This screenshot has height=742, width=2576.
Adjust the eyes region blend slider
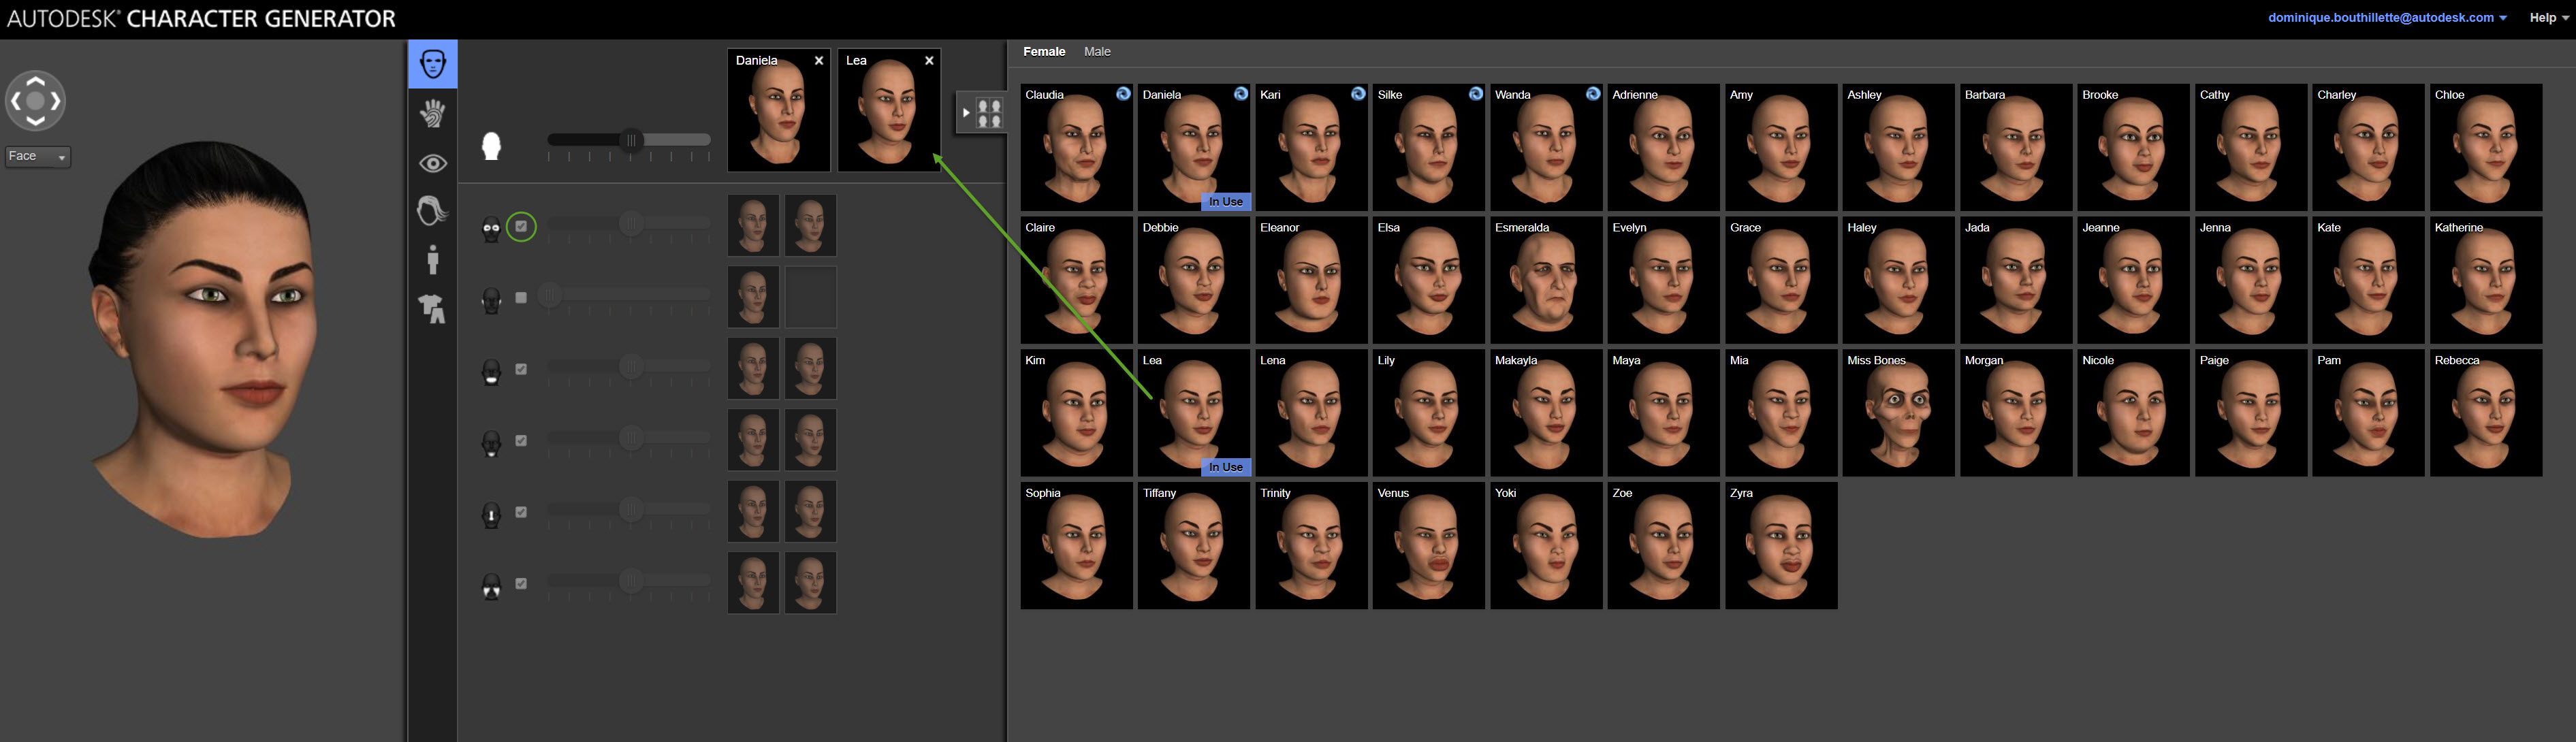(x=629, y=223)
